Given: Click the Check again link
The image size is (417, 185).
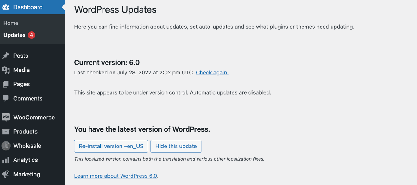Looking at the screenshot, I should coord(212,73).
